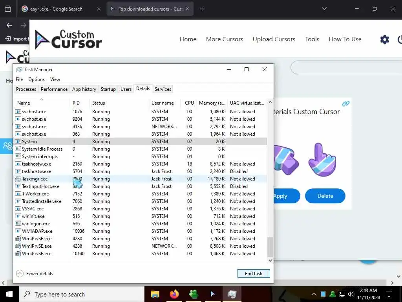Click the link icon on cursor card
The width and height of the screenshot is (402, 302).
346,103
